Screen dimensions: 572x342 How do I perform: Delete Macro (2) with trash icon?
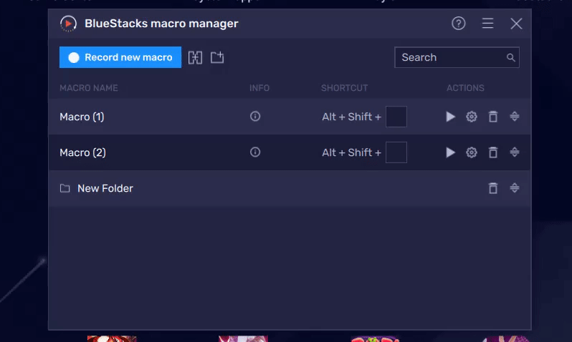coord(493,152)
